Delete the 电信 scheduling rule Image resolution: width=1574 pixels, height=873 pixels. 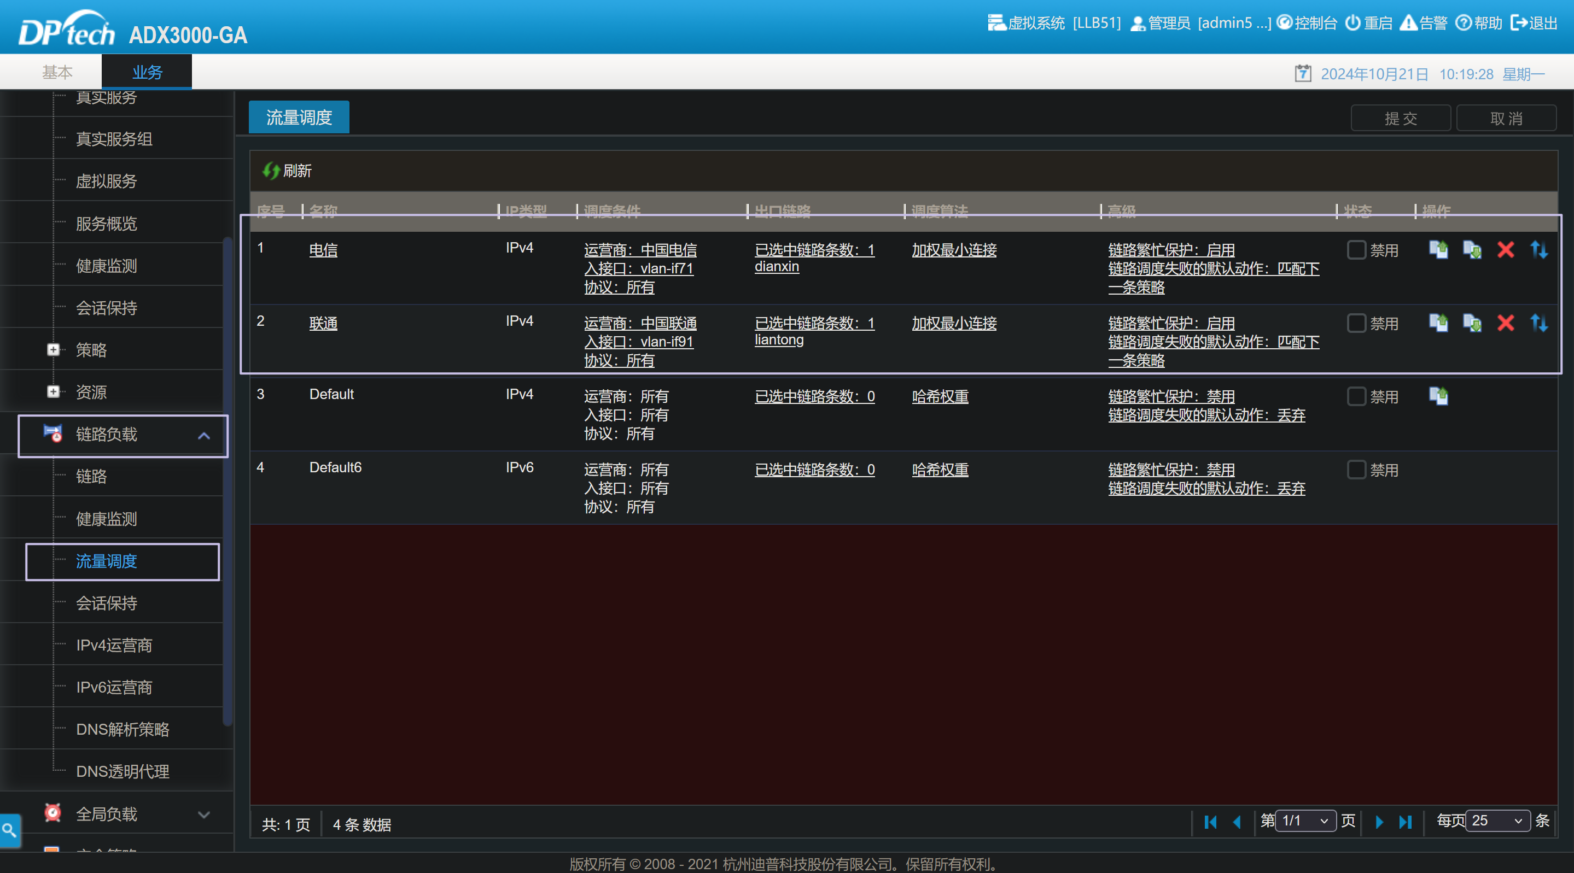(x=1505, y=250)
